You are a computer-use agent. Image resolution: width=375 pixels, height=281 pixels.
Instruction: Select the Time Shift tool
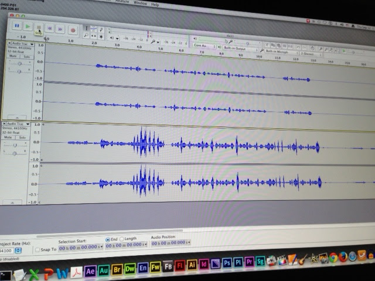[94, 36]
